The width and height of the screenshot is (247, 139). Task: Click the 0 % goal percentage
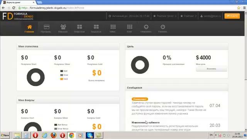(167, 58)
